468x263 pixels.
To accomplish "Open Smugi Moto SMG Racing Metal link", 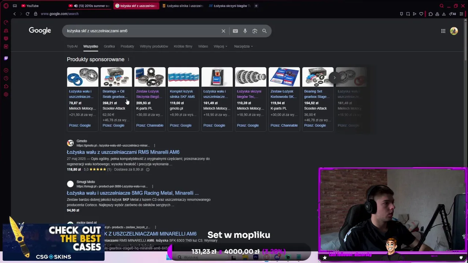I will point(133,193).
